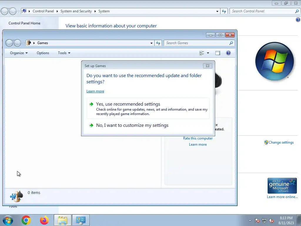Open Control Panel Home link
This screenshot has height=226, width=301.
[24, 23]
